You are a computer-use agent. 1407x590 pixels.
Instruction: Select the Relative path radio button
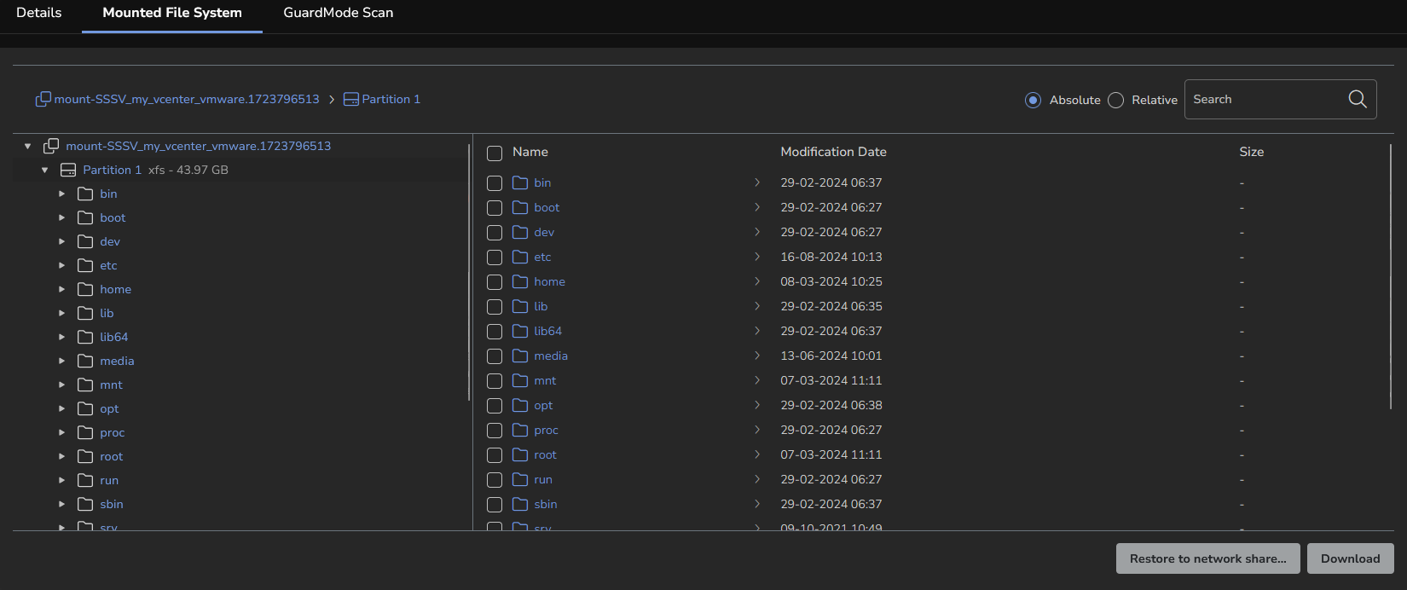(x=1115, y=101)
